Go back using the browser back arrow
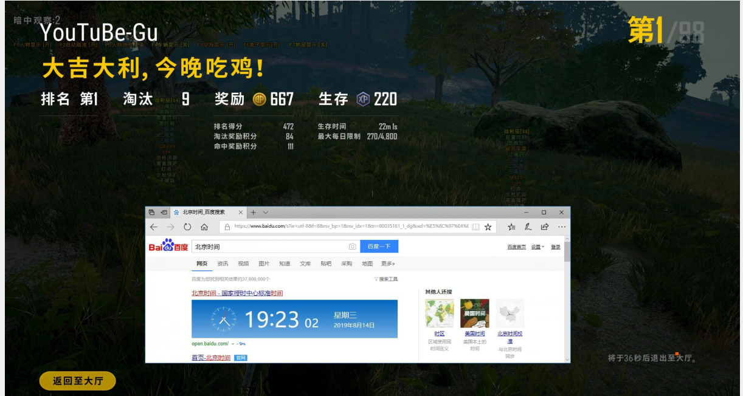The image size is (743, 396). click(154, 227)
